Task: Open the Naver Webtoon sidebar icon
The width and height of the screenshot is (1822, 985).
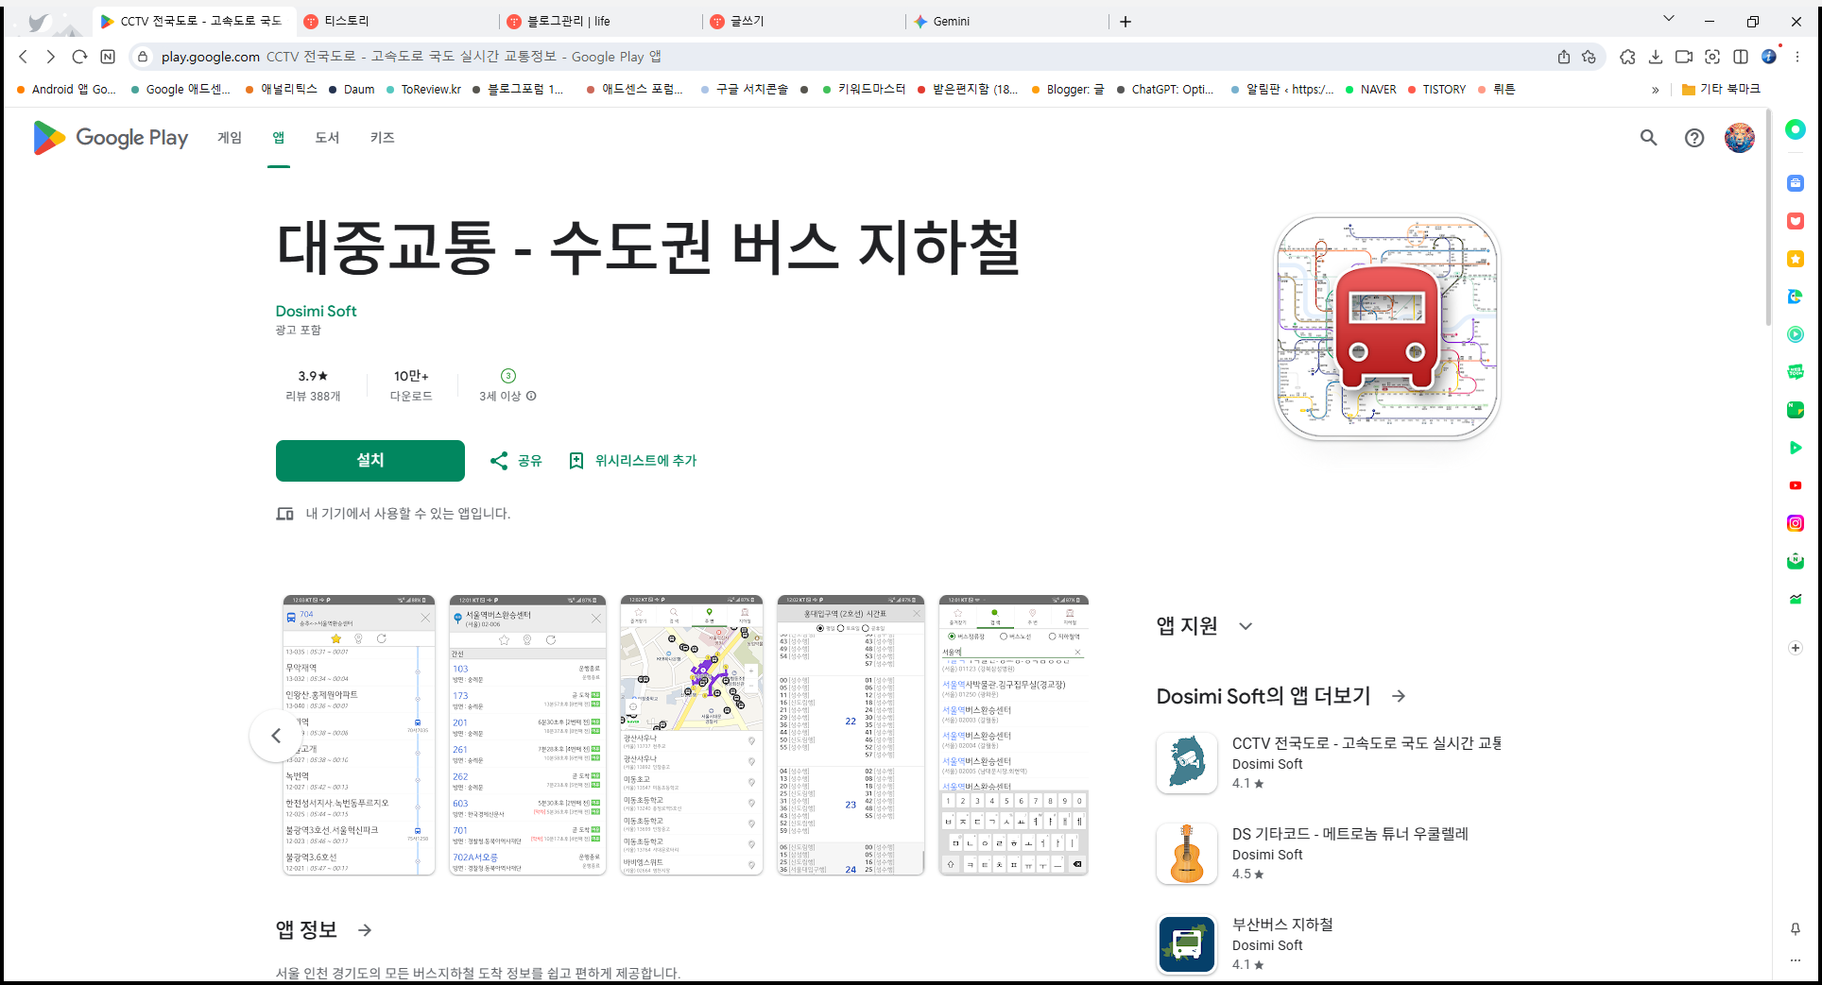Action: [x=1796, y=372]
